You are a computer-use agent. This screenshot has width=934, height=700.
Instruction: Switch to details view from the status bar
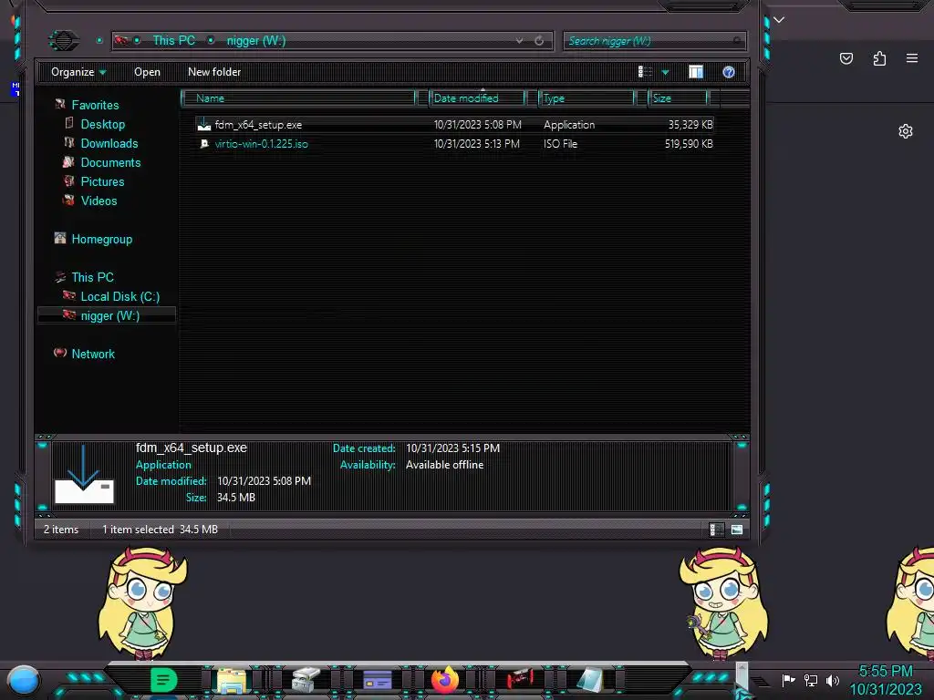coord(717,530)
